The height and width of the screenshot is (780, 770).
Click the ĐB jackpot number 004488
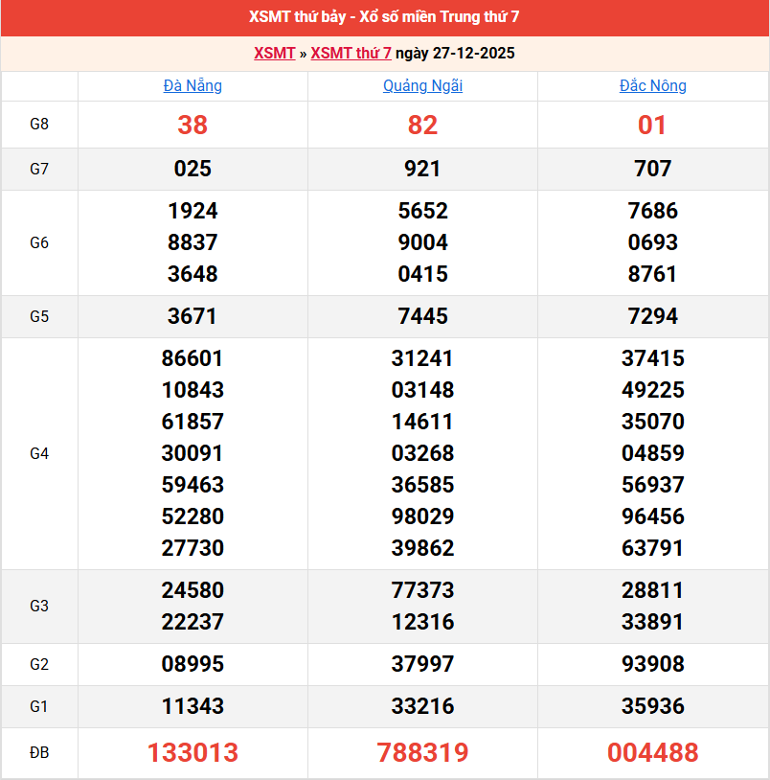click(x=654, y=753)
